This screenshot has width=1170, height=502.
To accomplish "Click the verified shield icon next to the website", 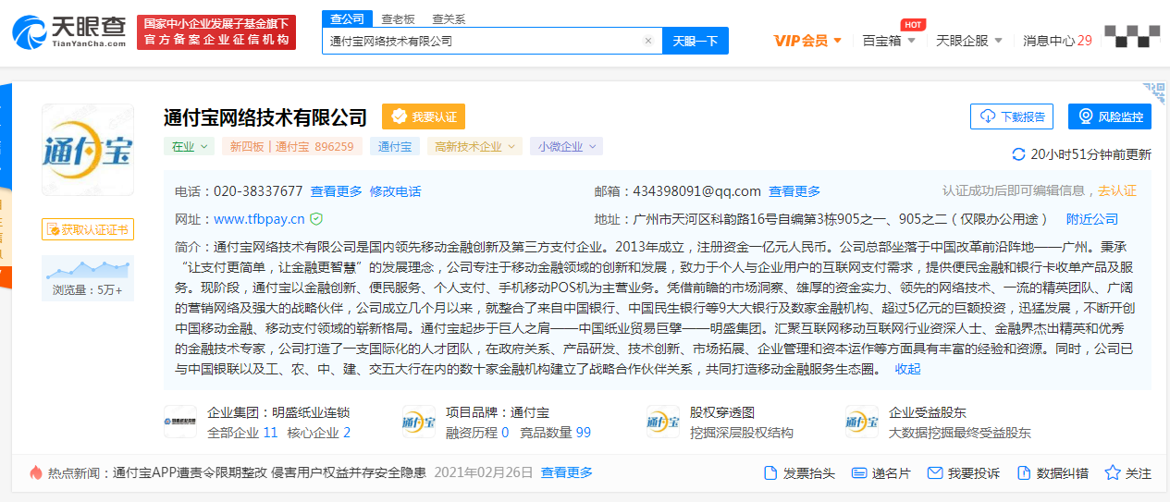I will 316,219.
